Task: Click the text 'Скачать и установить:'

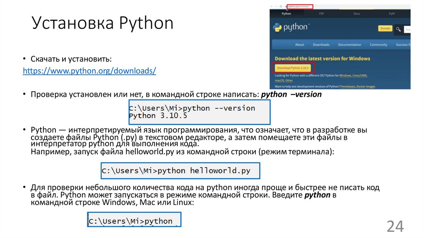Action: pos(71,59)
